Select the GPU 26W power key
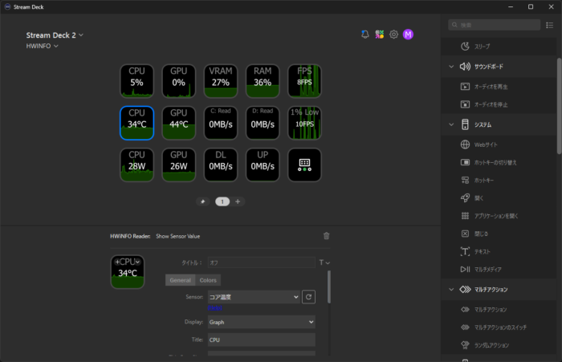Image resolution: width=562 pixels, height=362 pixels. 179,165
